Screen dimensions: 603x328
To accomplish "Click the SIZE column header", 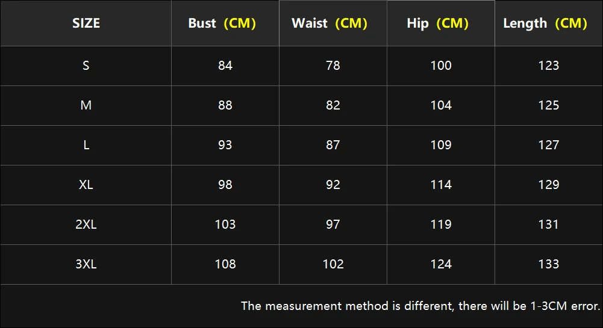I will point(86,23).
